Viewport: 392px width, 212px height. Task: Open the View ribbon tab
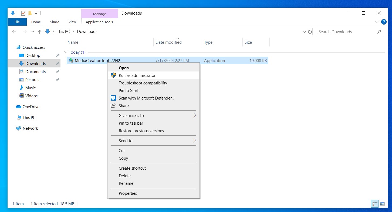pyautogui.click(x=72, y=22)
